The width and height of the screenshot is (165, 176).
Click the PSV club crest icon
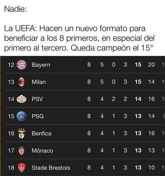[x=21, y=99]
